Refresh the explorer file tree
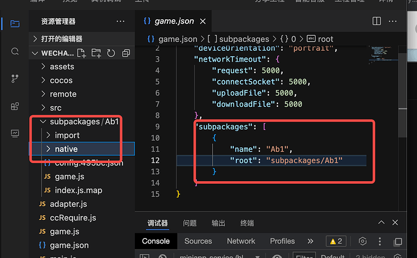 tap(111, 53)
